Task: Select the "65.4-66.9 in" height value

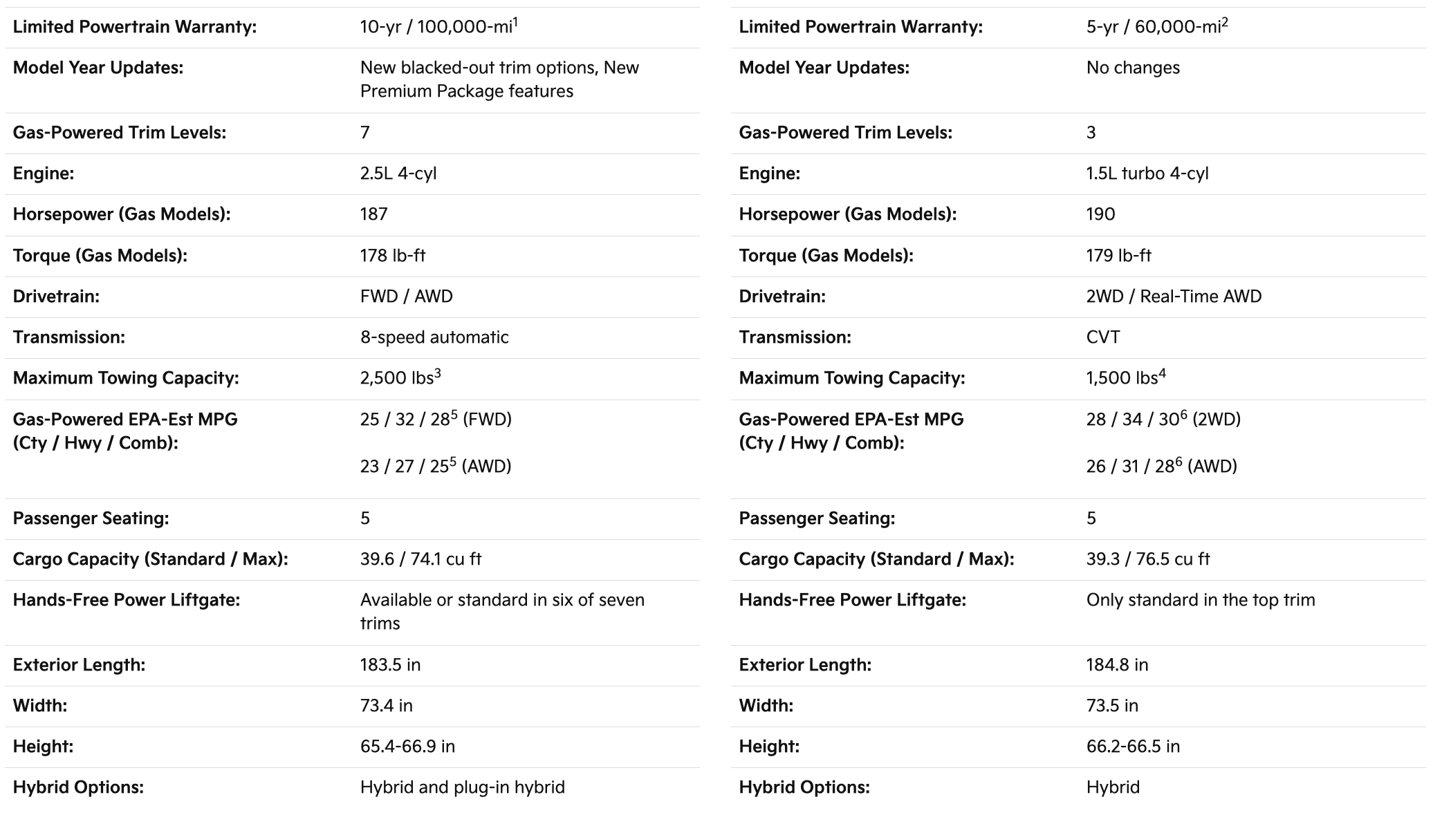Action: pos(407,747)
